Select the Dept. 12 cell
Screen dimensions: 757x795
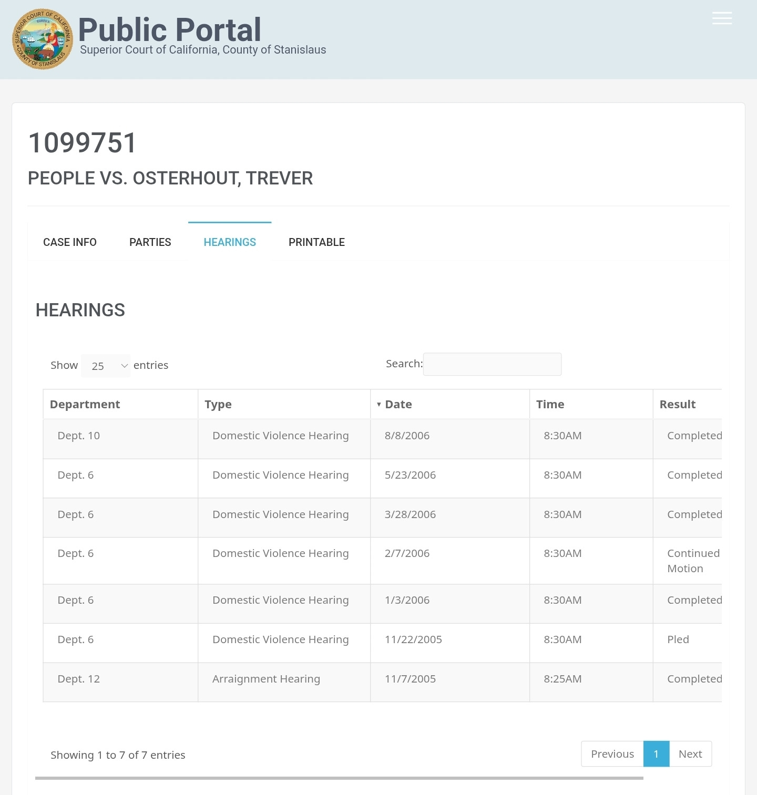(x=120, y=682)
